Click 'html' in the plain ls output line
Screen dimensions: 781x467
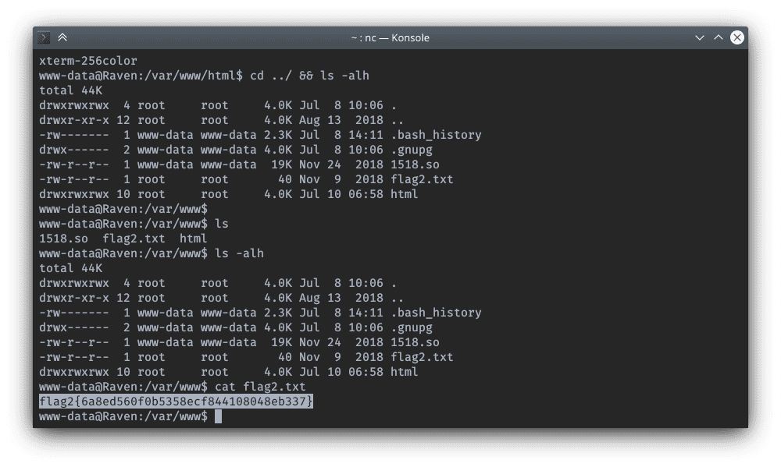(193, 239)
